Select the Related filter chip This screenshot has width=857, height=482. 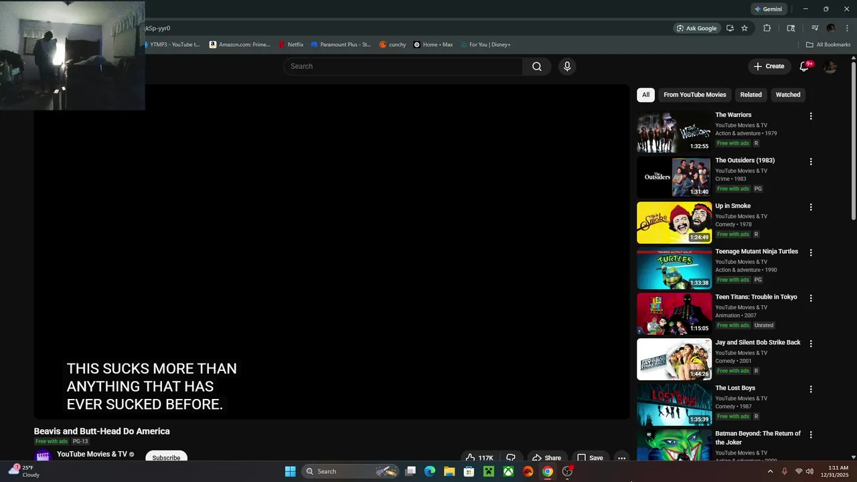pos(751,94)
